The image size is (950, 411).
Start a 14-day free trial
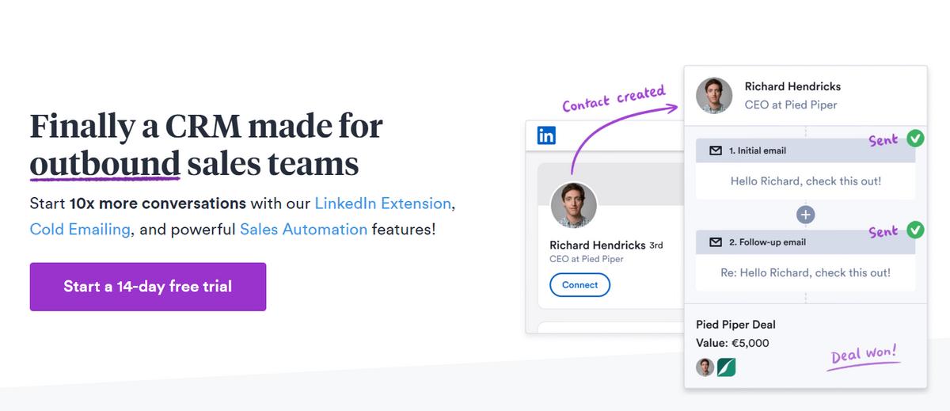[x=148, y=287]
